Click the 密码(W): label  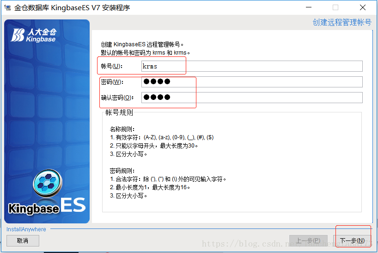[x=112, y=82]
